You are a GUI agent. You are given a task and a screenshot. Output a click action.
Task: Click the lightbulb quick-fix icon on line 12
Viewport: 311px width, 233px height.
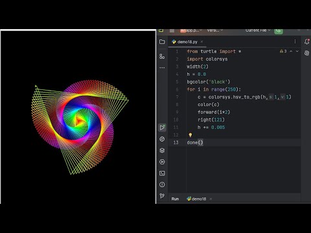click(190, 135)
